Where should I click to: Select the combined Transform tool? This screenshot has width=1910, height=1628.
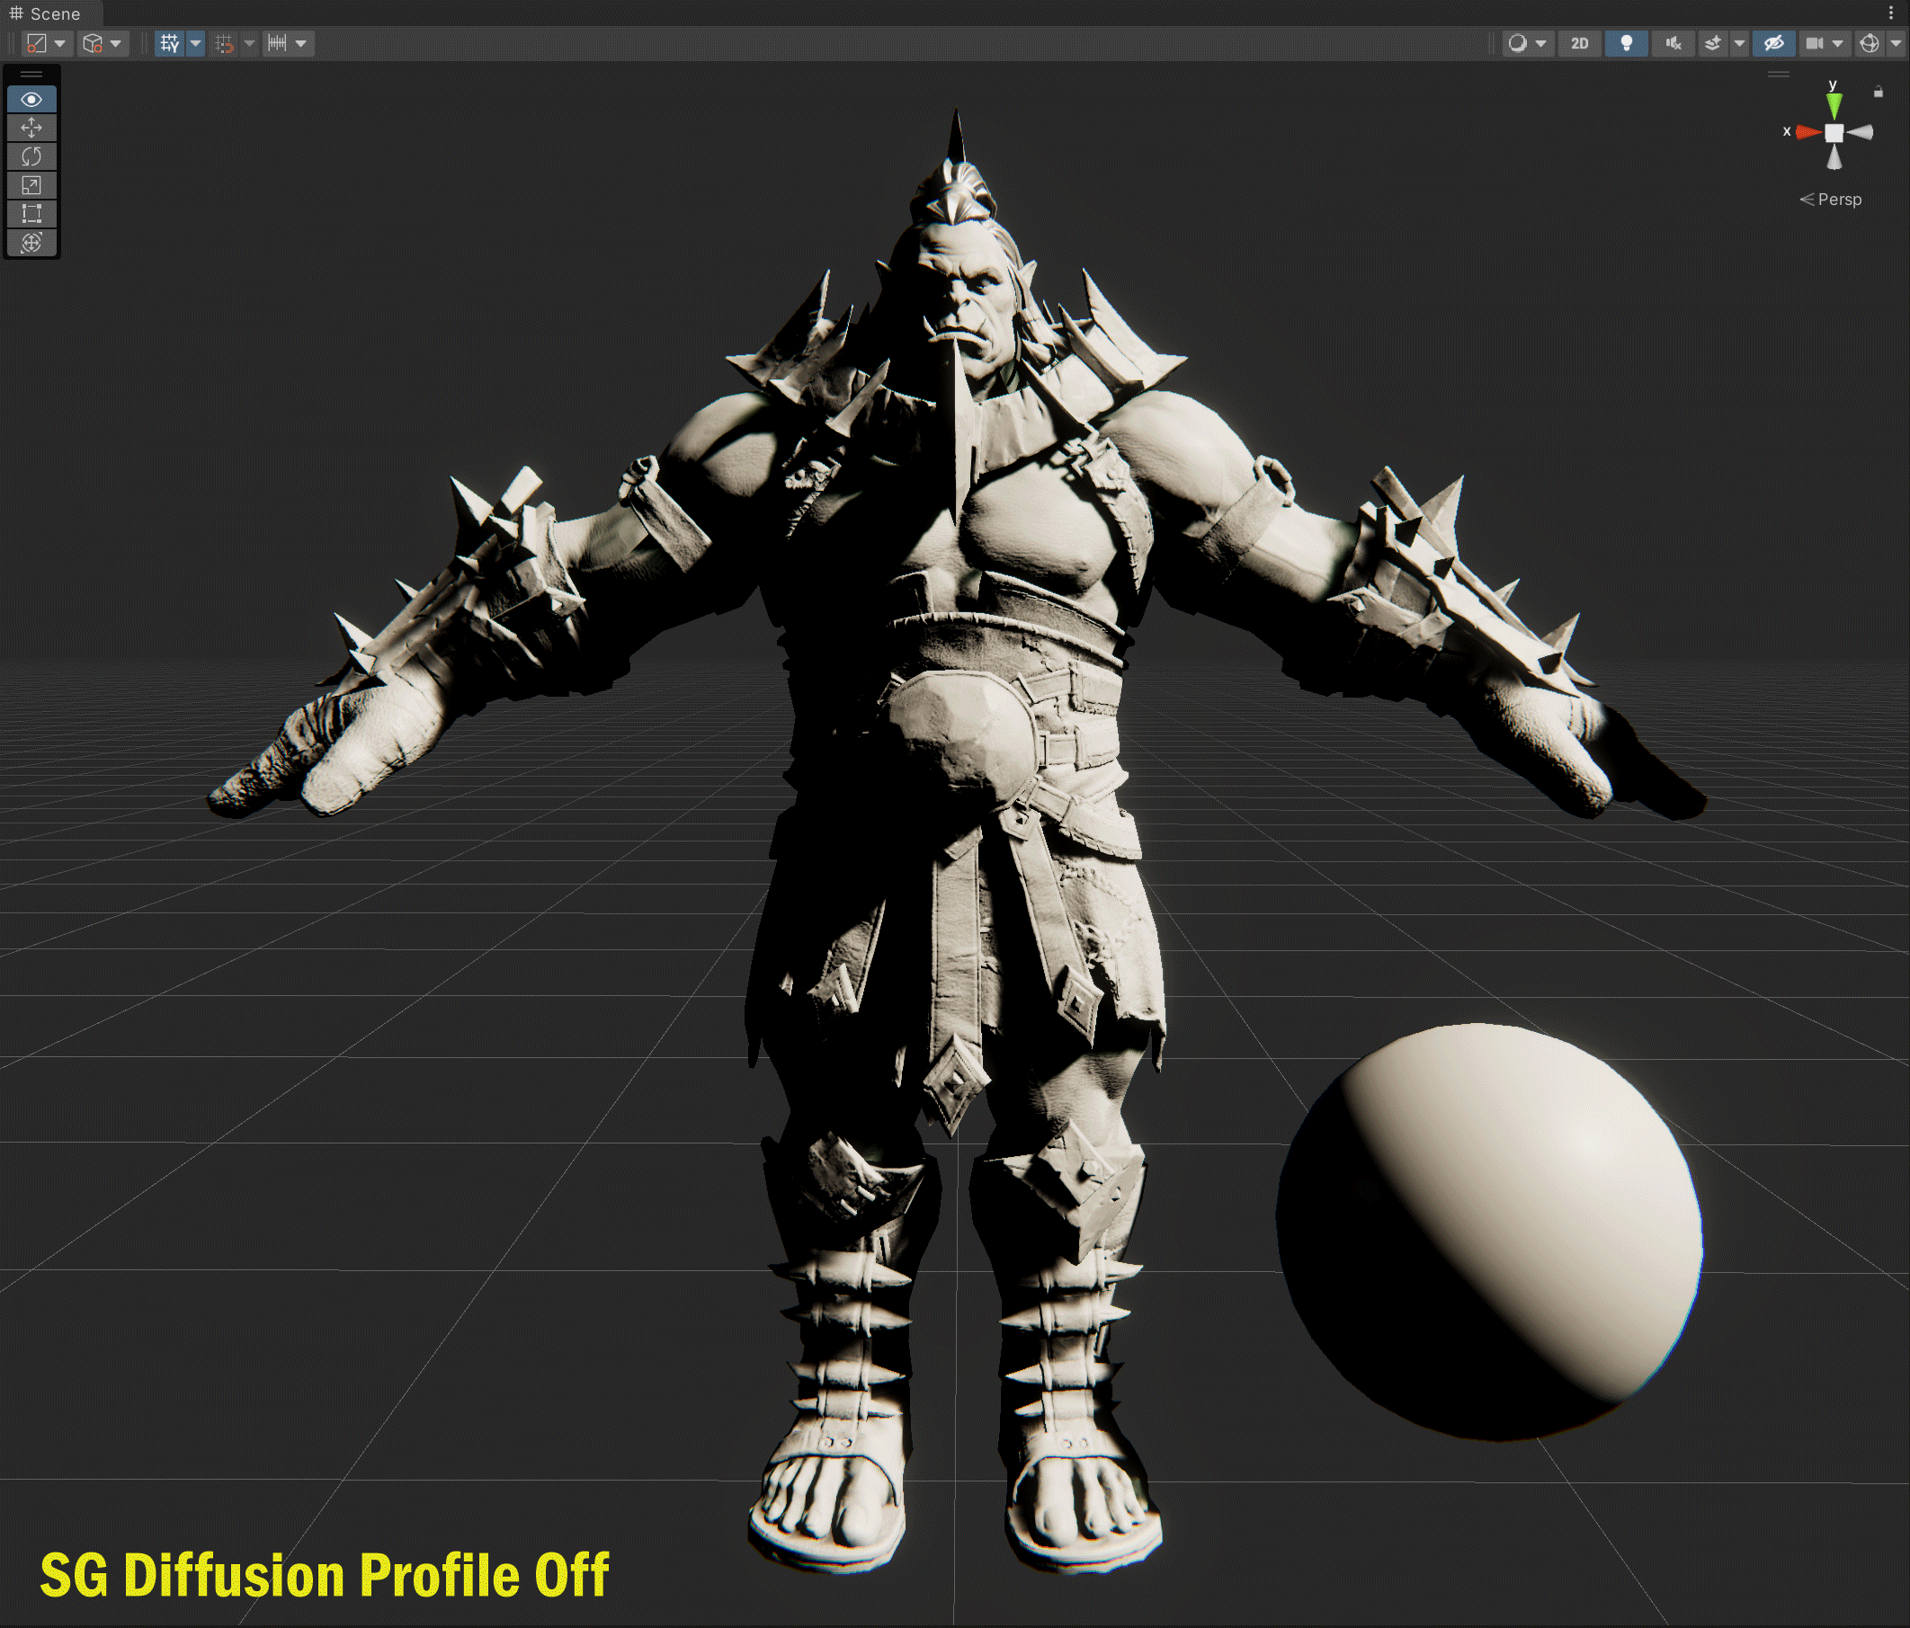click(31, 243)
